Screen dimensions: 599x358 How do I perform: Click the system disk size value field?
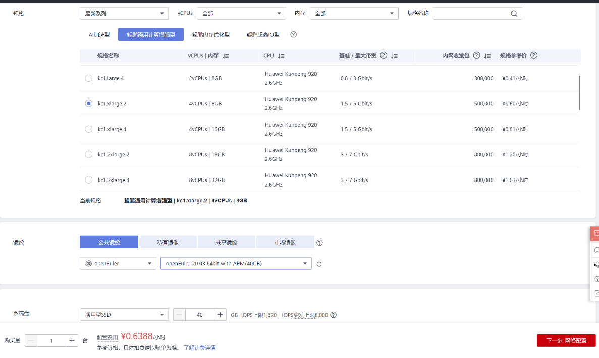199,315
